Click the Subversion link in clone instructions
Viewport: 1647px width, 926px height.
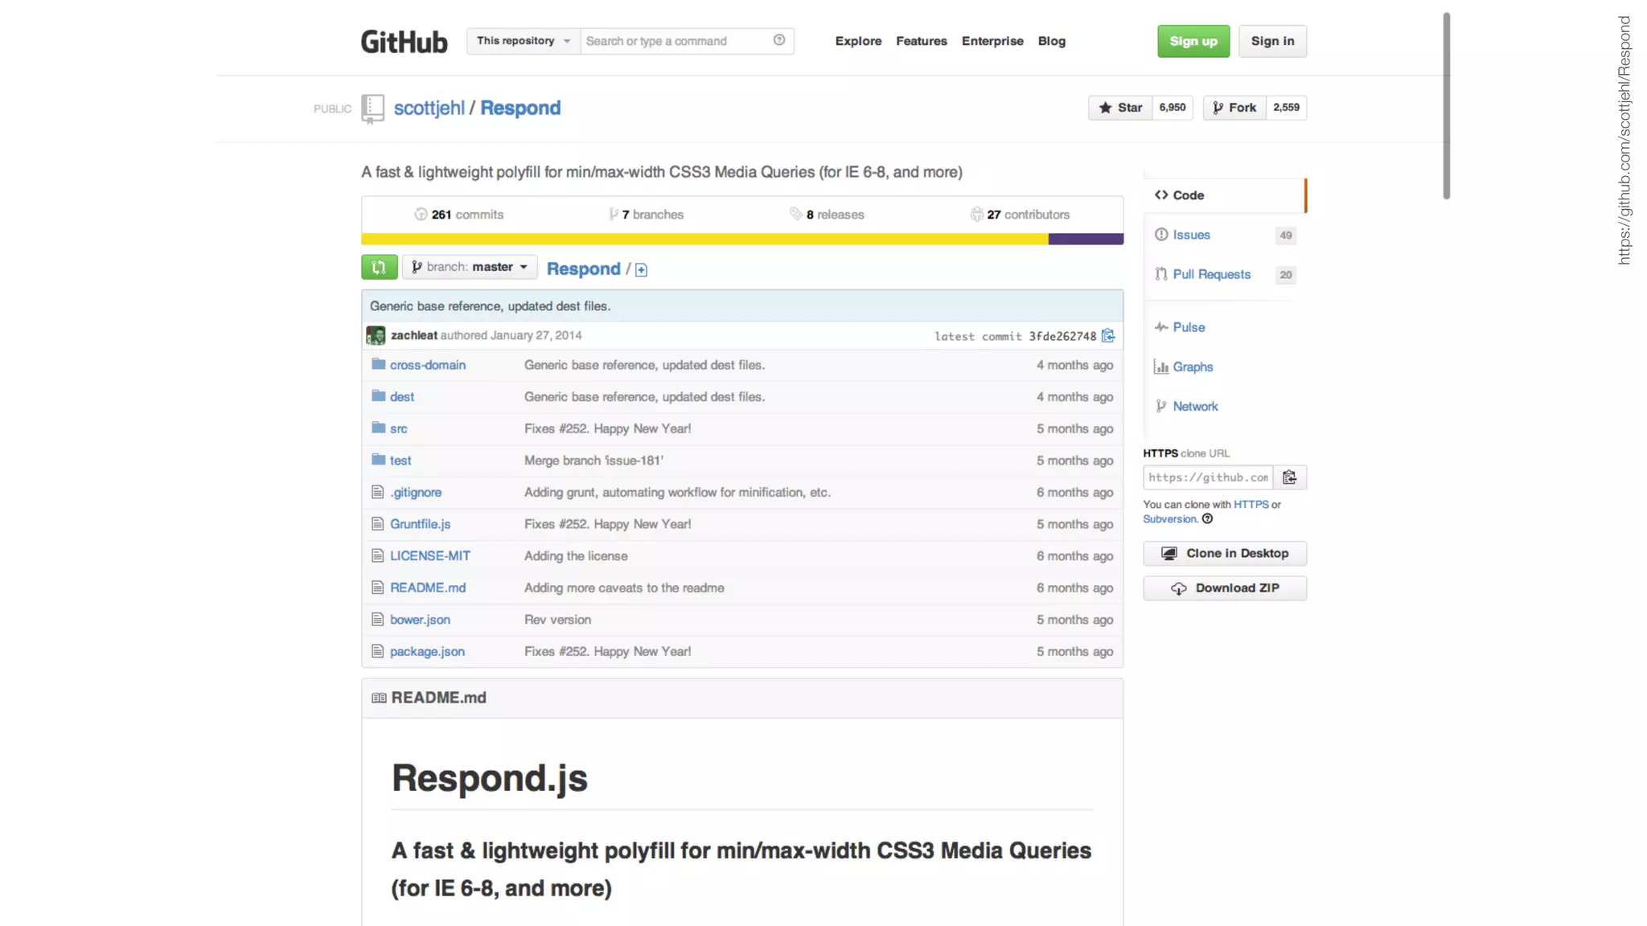pos(1170,519)
